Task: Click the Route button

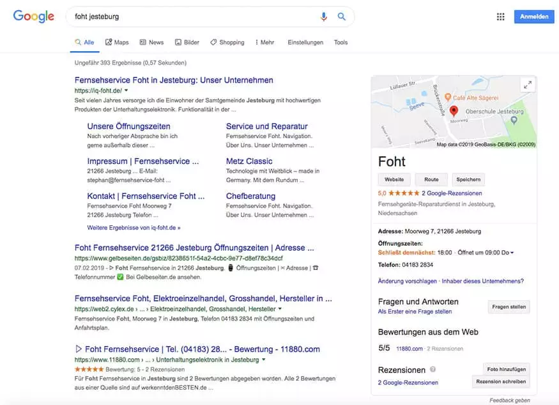Action: [x=431, y=179]
